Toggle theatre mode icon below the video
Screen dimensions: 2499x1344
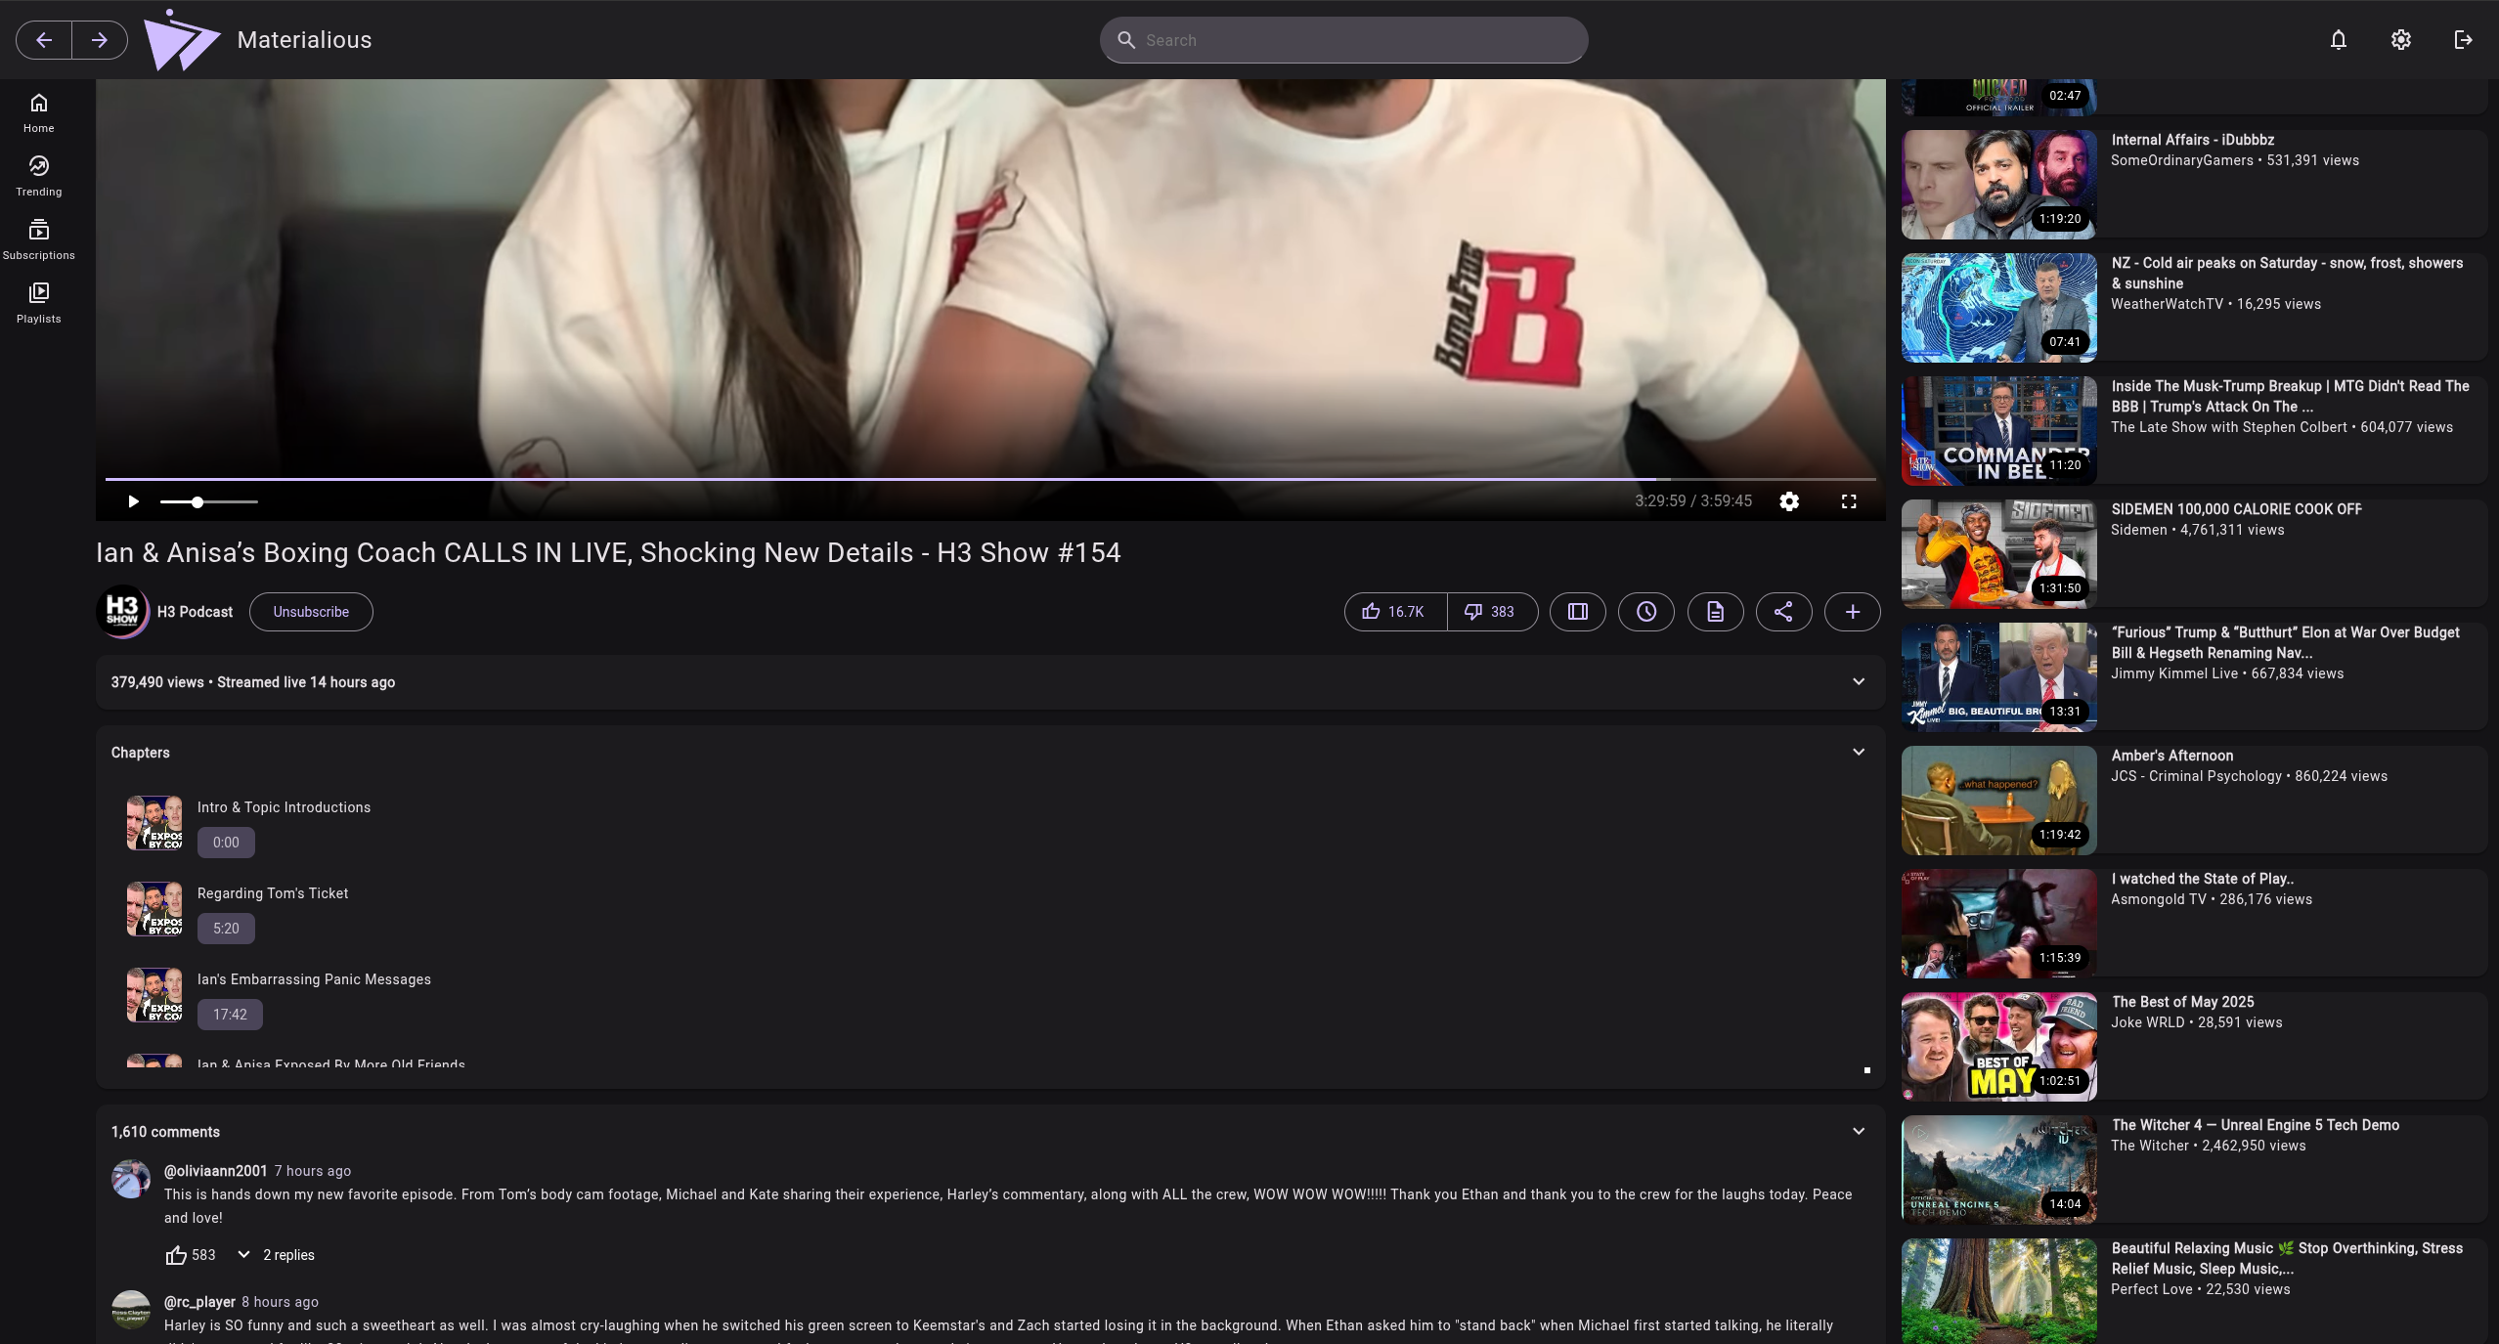coord(1577,612)
